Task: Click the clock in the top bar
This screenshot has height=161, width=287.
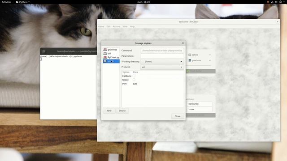Action: [143, 2]
